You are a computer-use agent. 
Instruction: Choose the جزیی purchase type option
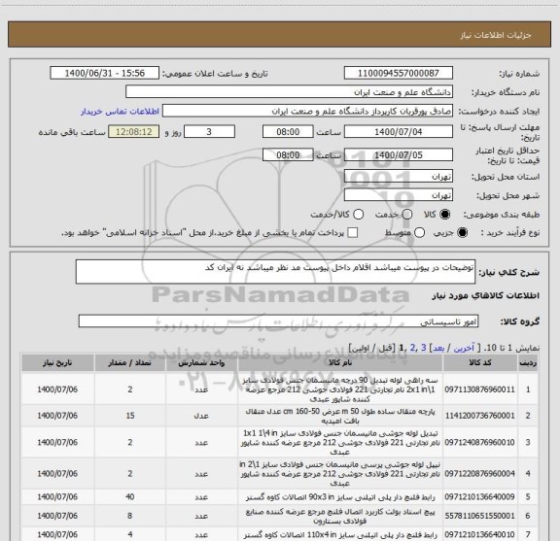click(x=463, y=233)
